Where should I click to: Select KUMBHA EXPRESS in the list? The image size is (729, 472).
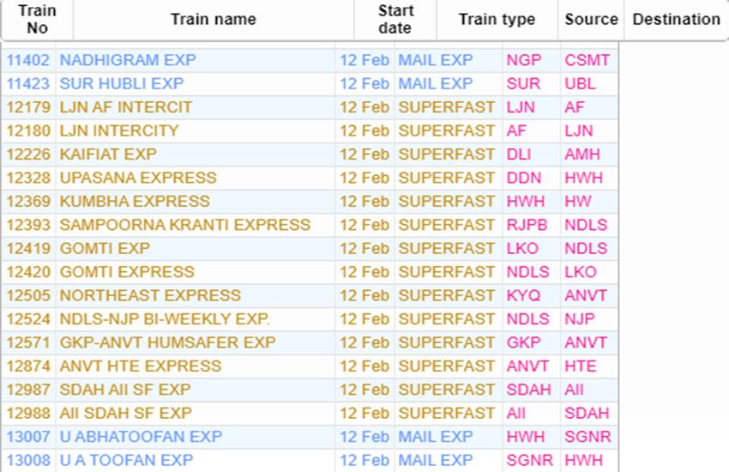point(135,202)
